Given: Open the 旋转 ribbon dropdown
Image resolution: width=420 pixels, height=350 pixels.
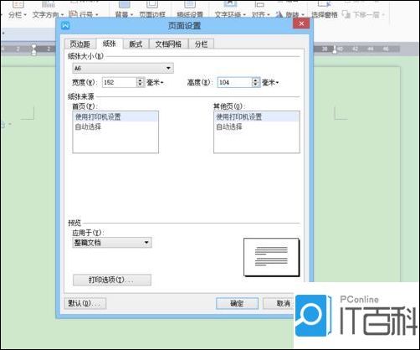Looking at the screenshot, I should point(290,14).
